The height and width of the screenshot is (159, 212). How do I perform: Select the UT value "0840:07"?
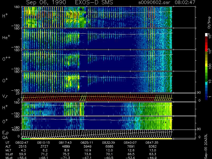coord(130,143)
